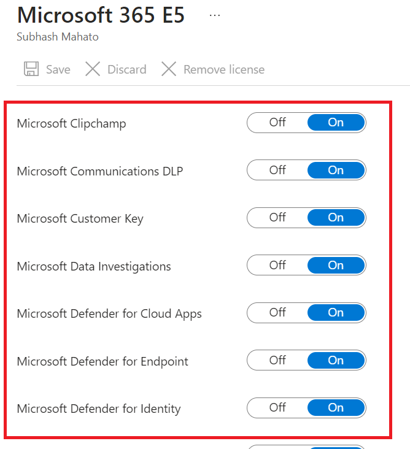Click the Microsoft Defender for Endpoint label
410x449 pixels.
coord(102,361)
